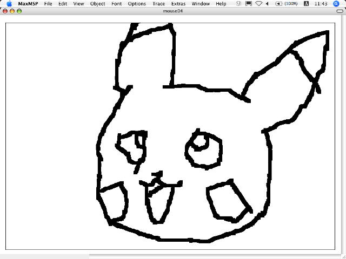This screenshot has width=346, height=259.
Task: Open the Wi-Fi status icon
Action: (258, 4)
